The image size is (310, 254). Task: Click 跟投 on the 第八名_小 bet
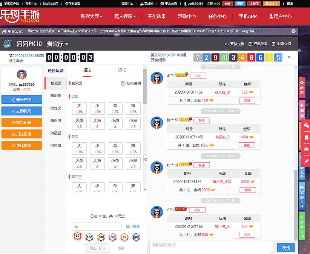(247, 100)
